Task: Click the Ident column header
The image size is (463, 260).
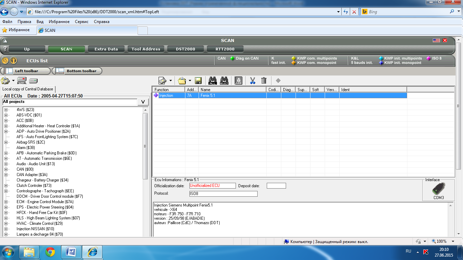Action: [373, 90]
